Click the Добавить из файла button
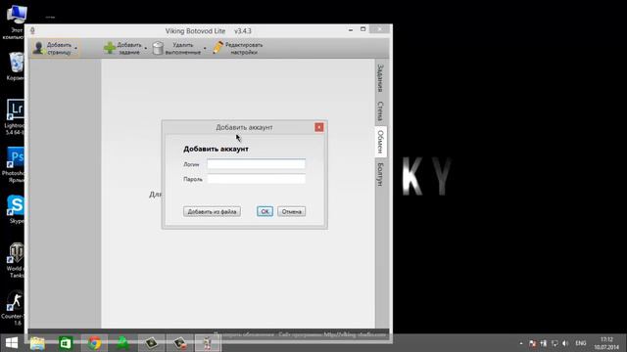627x352 pixels. 212,211
